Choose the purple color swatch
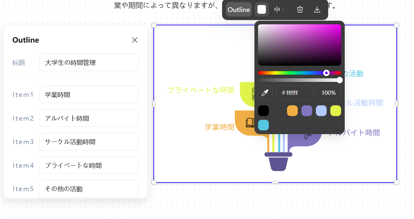414x219 pixels. coord(307,111)
